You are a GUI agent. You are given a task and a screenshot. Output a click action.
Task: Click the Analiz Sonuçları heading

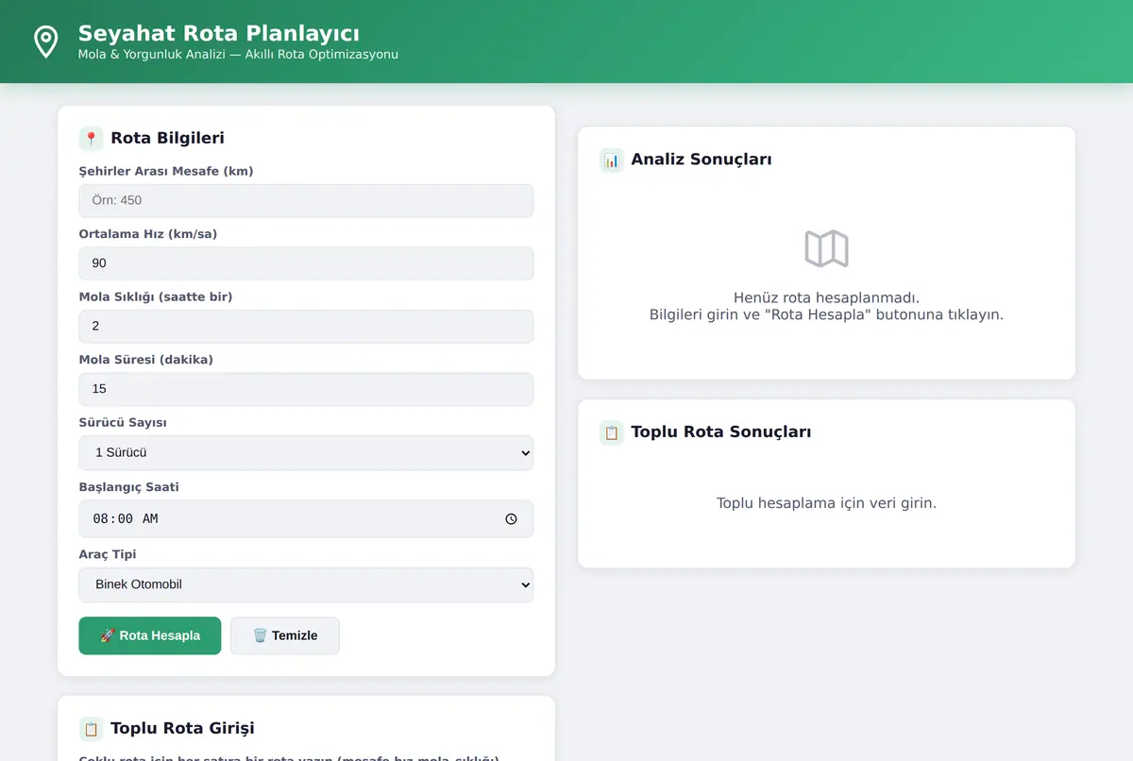(702, 160)
